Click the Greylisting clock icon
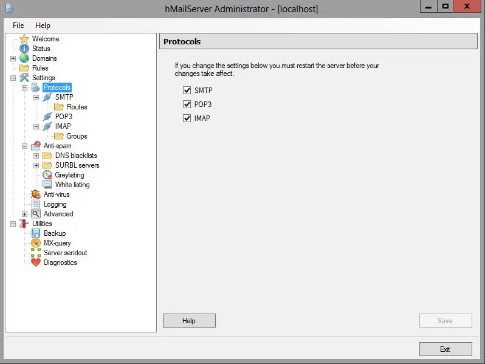Viewport: 485px width, 364px height. tap(47, 175)
